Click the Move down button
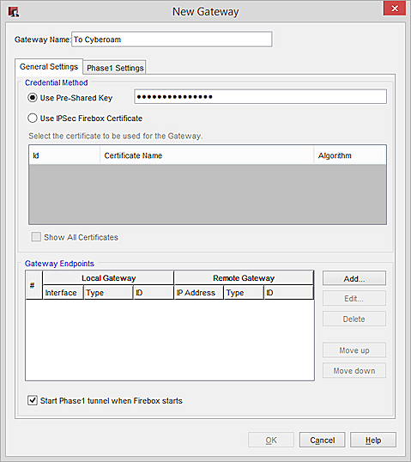Viewport: 411px width, 462px height. (x=354, y=371)
